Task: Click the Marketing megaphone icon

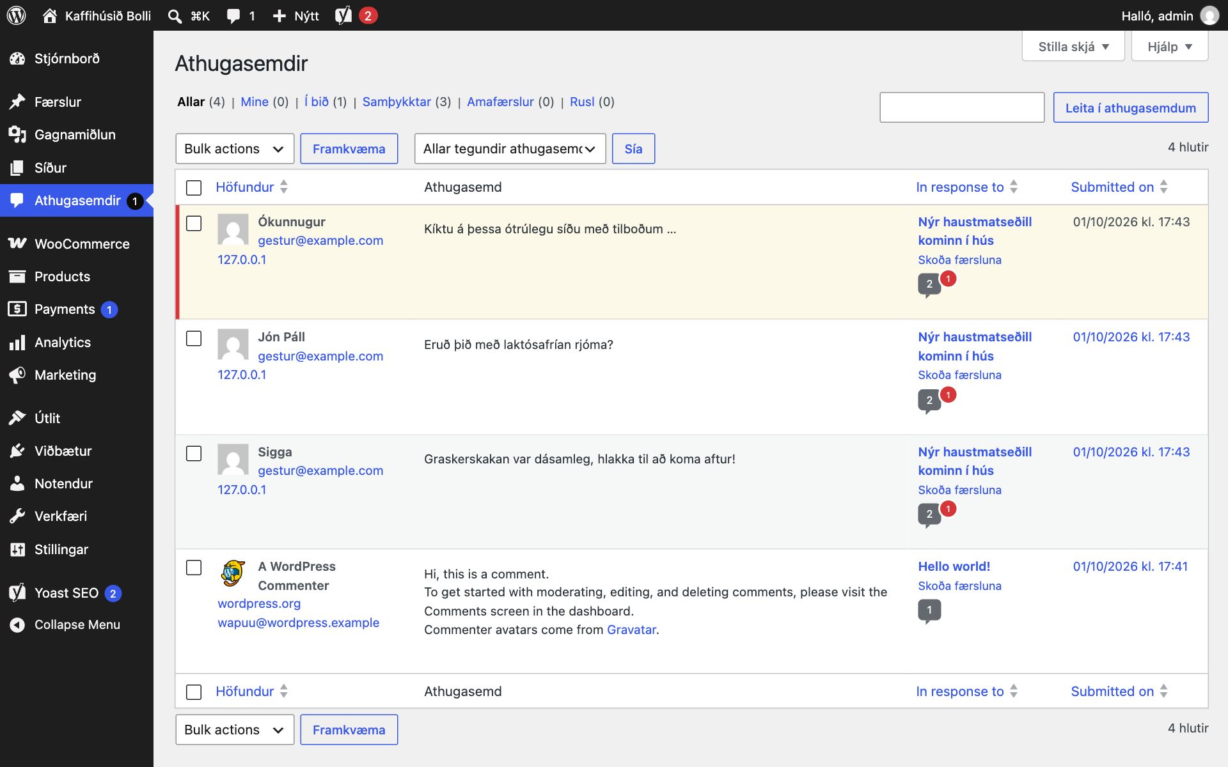Action: pyautogui.click(x=17, y=375)
